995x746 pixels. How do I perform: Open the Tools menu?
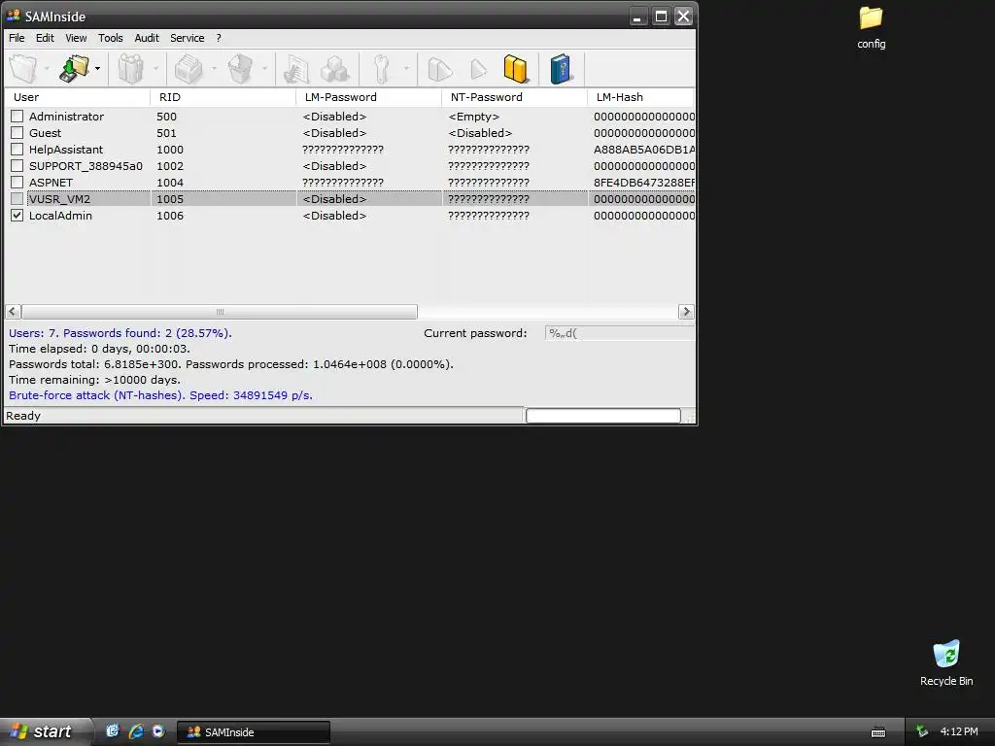pyautogui.click(x=111, y=38)
